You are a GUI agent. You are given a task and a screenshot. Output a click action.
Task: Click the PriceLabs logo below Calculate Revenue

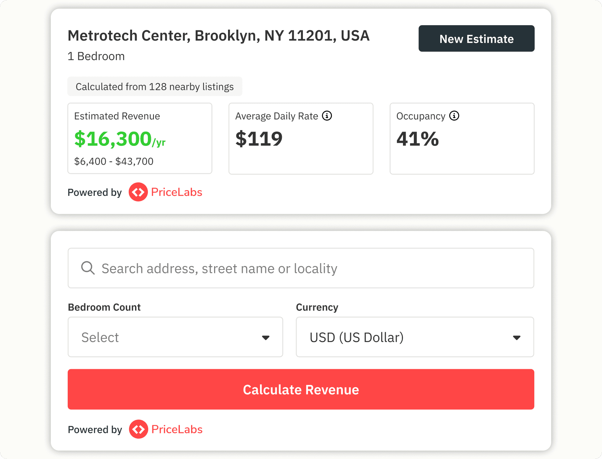(x=166, y=429)
